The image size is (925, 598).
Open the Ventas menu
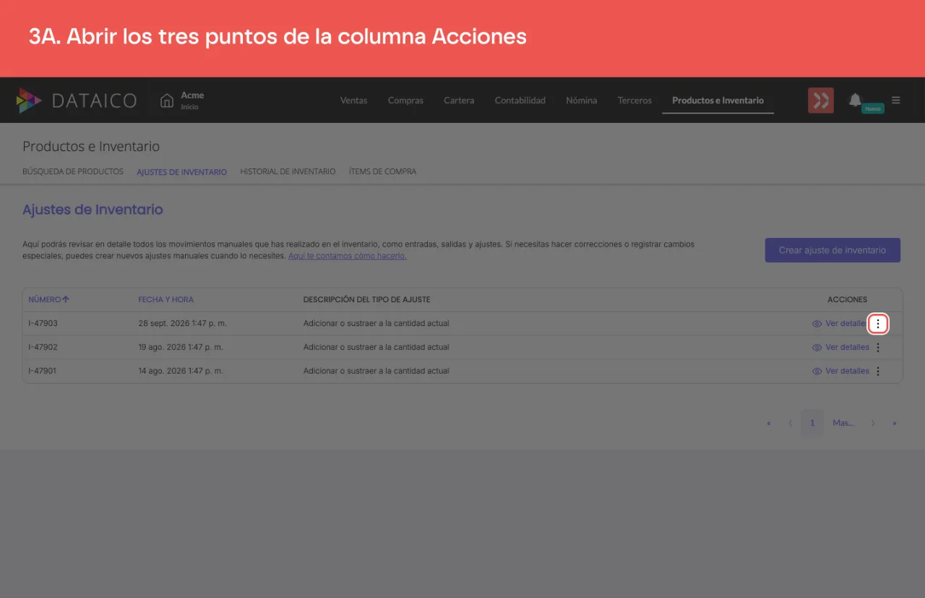click(353, 101)
